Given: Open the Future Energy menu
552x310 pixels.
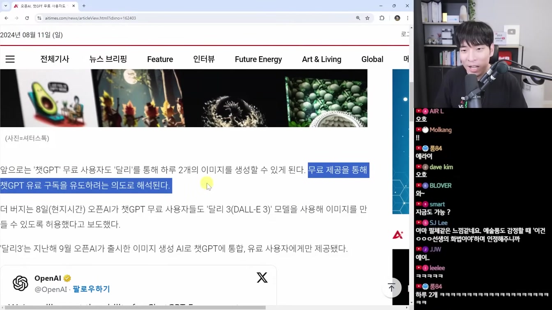Looking at the screenshot, I should pyautogui.click(x=258, y=59).
